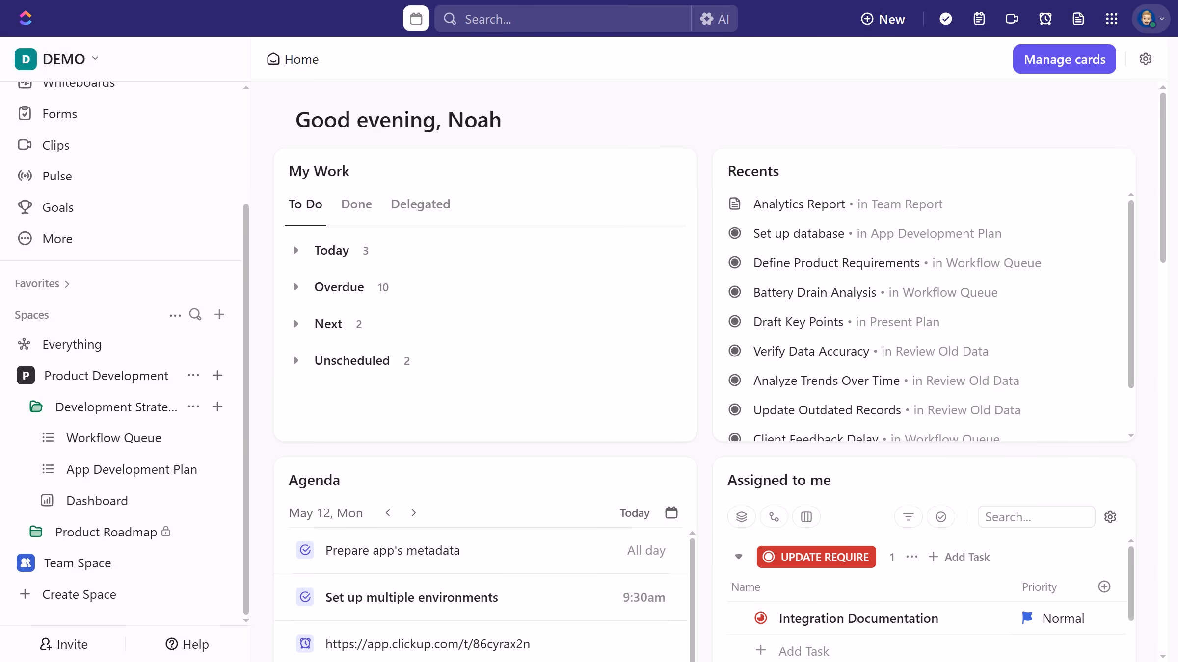Click Assigned to me search field
Screen dimensions: 1178x662
coord(1036,516)
